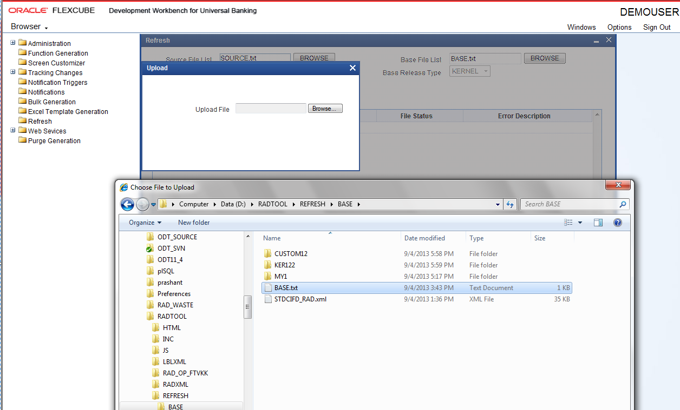Viewport: 680px width, 410px height.
Task: Click the change view icon
Action: coord(568,223)
